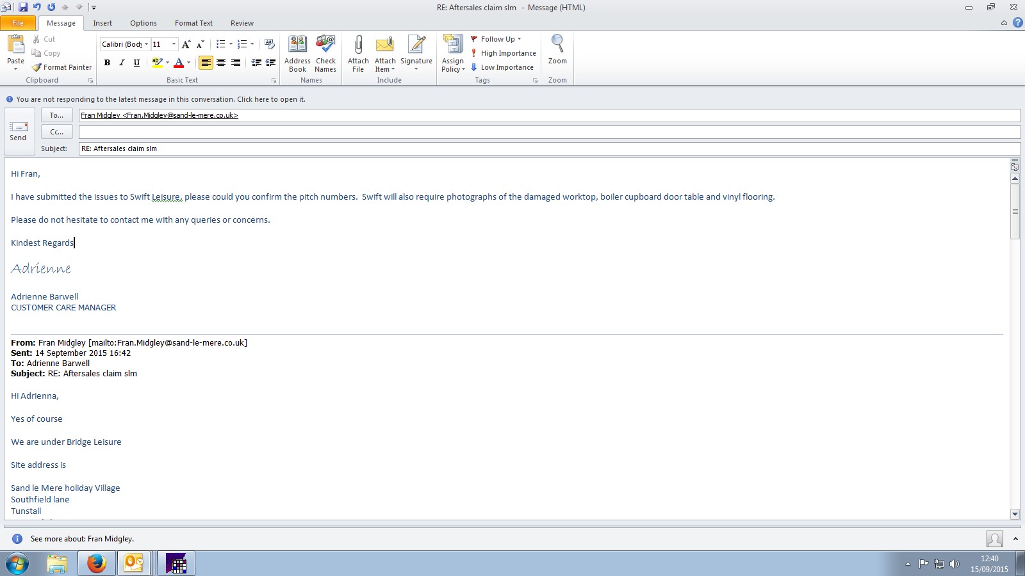
Task: Expand the font size dropdown
Action: pyautogui.click(x=174, y=44)
